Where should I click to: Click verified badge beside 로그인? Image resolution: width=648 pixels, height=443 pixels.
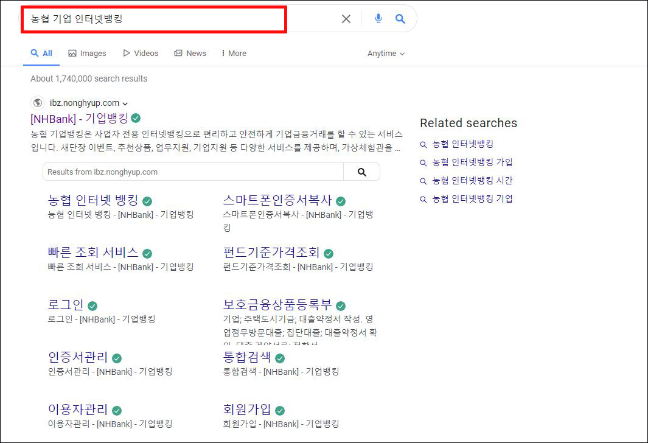92,306
